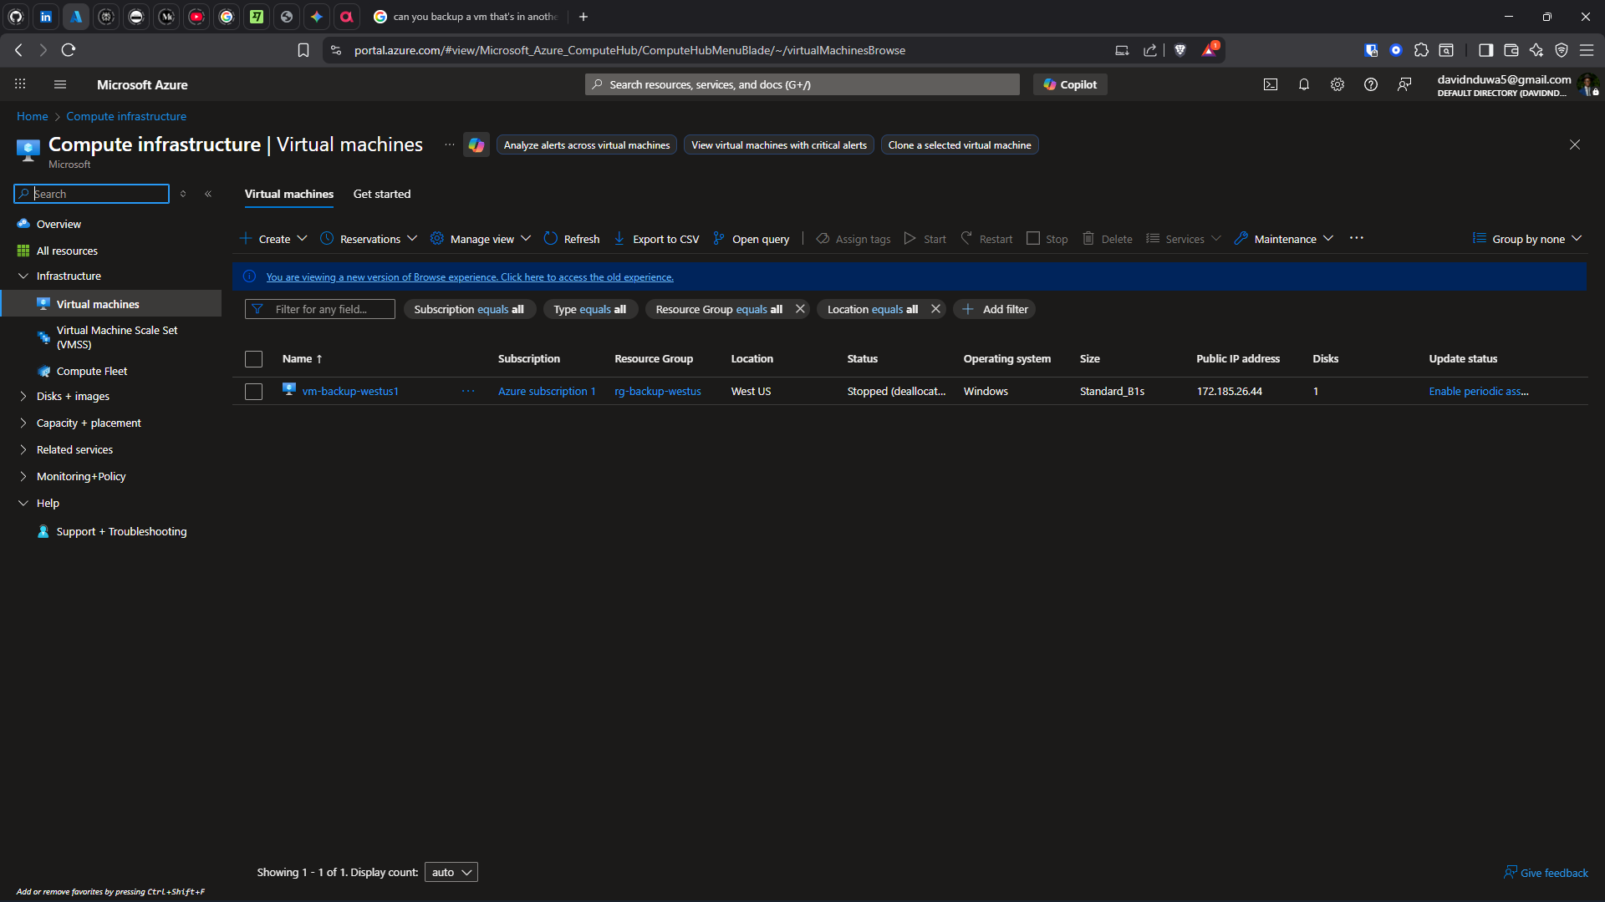Open the GitHub pinned tab
Viewport: 1605px width, 902px height.
coord(16,16)
